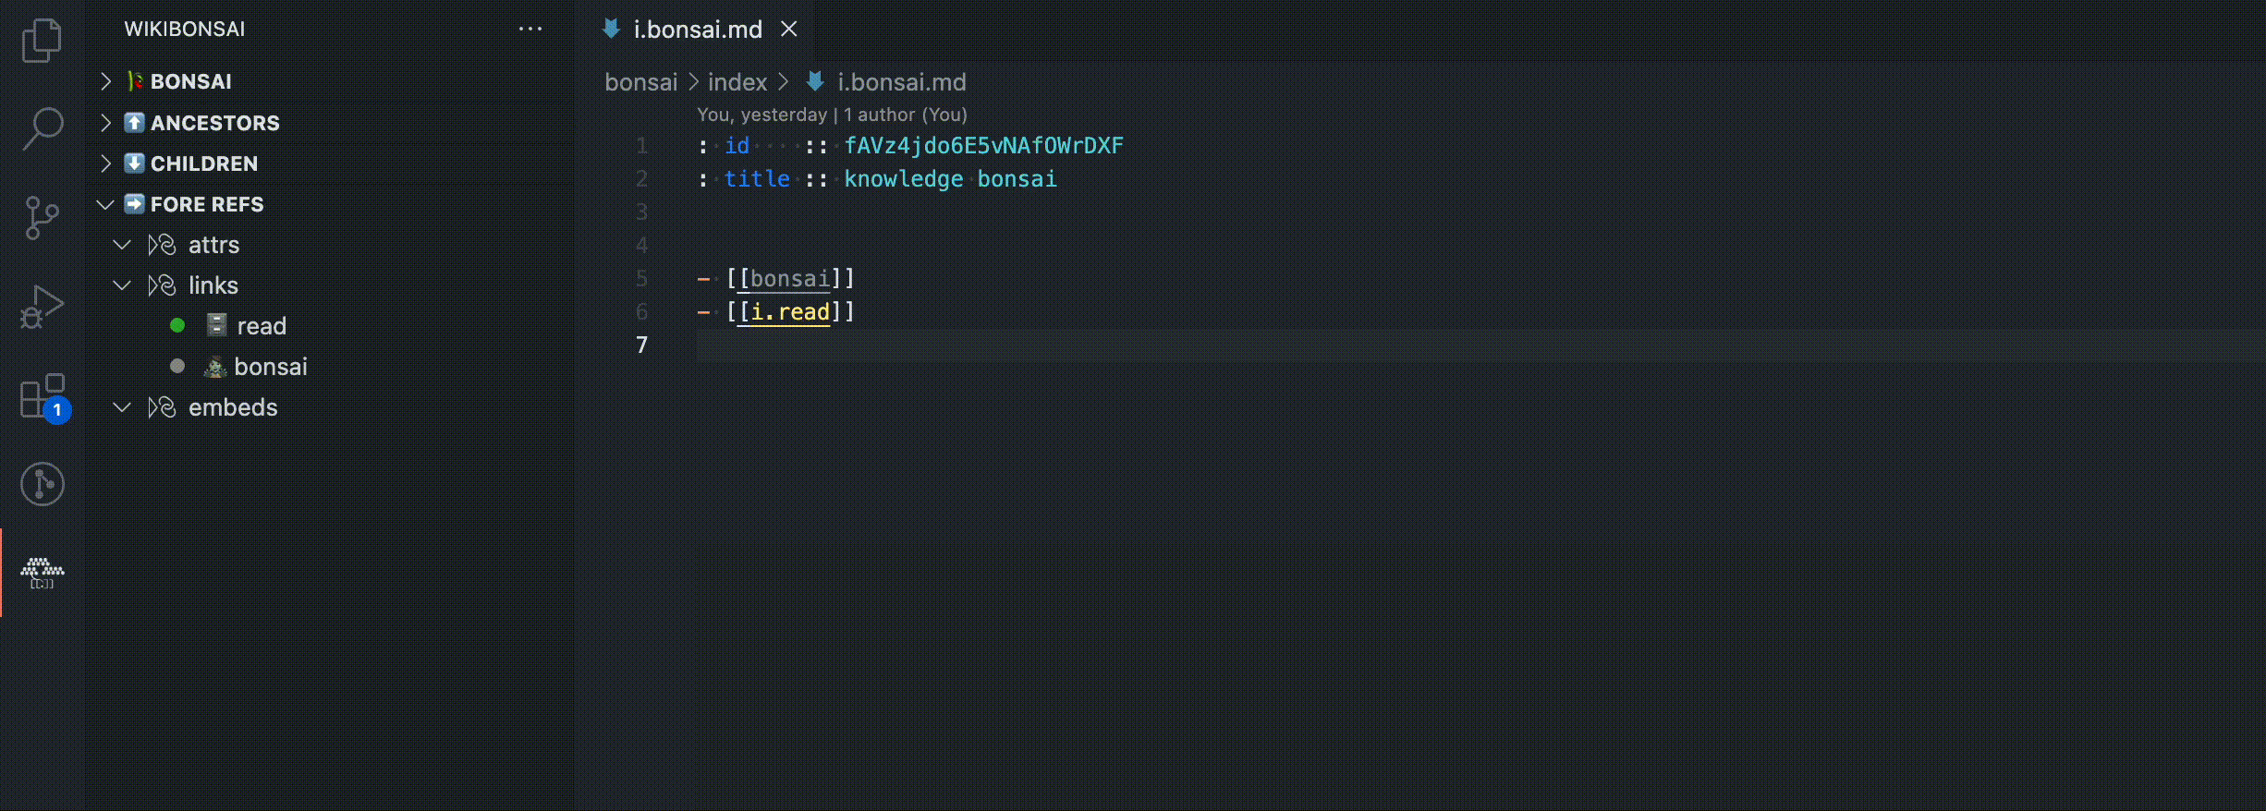
Task: Click the FORE REFS right-arrow icon
Action: 135,203
